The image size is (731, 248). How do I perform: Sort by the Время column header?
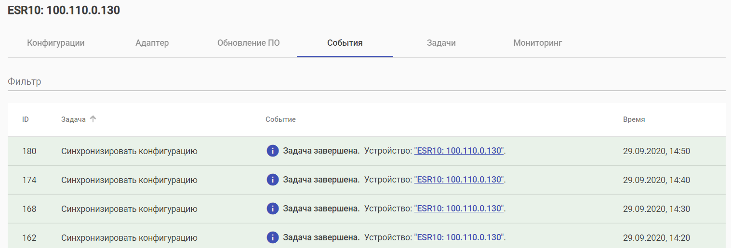tap(634, 119)
